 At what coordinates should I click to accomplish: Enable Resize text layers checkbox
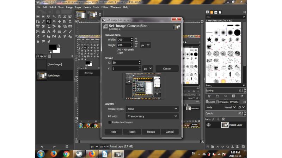point(110,122)
